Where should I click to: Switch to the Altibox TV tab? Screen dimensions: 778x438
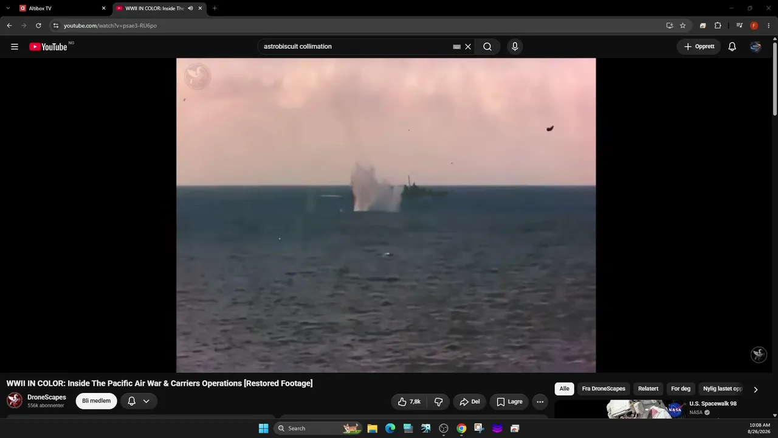tap(61, 9)
